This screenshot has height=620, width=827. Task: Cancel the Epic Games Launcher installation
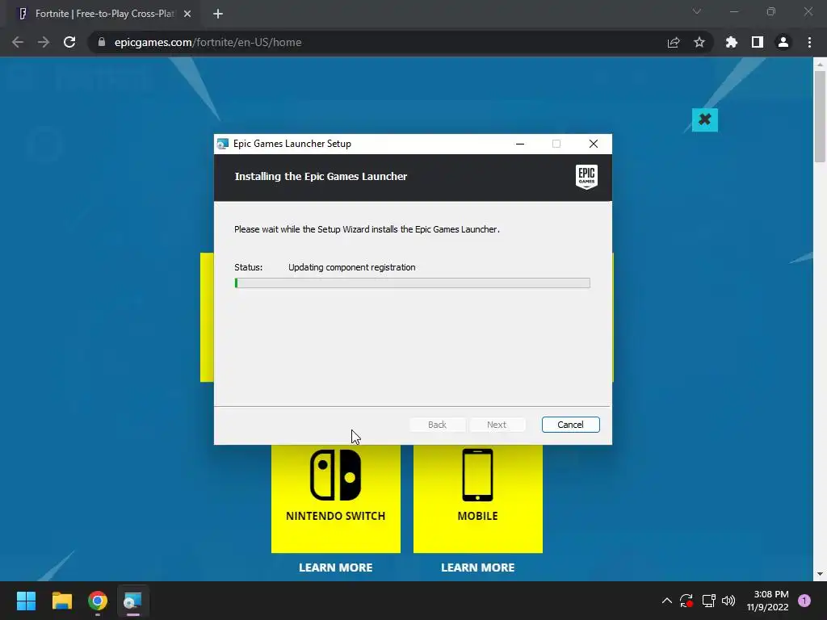[570, 425]
